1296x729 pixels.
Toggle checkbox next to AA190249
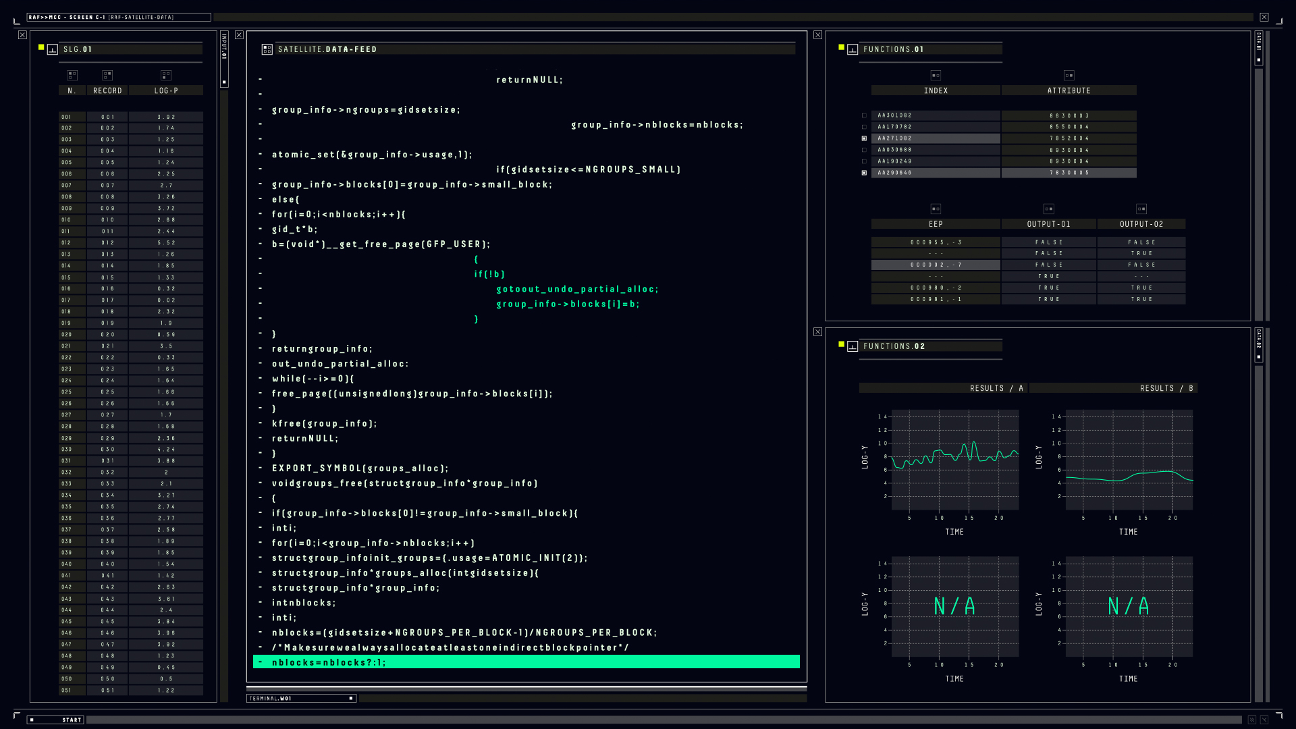coord(864,161)
